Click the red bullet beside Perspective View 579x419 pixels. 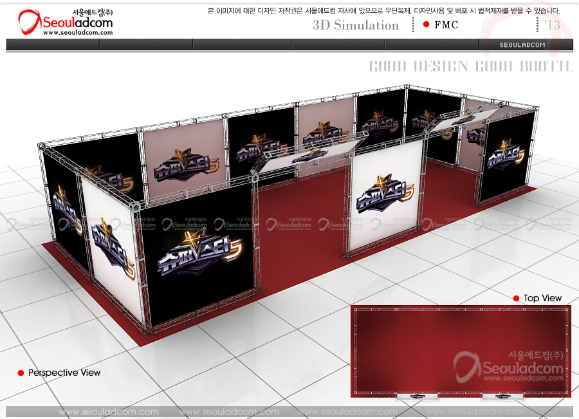tap(21, 373)
